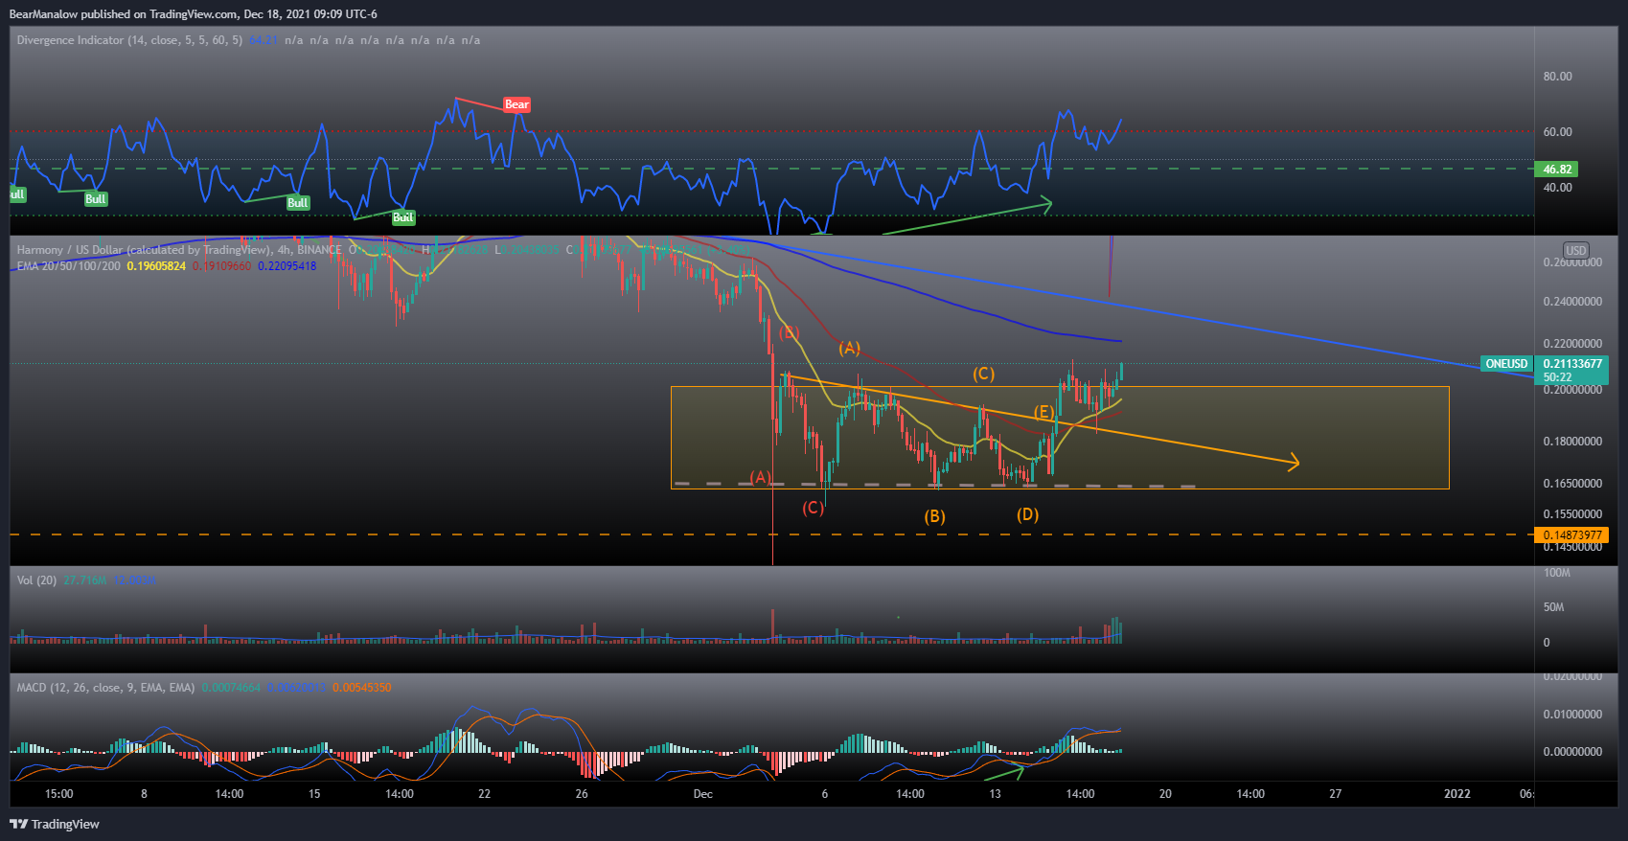Viewport: 1628px width, 841px height.
Task: Click the 26 date label on time axis
Action: point(582,794)
